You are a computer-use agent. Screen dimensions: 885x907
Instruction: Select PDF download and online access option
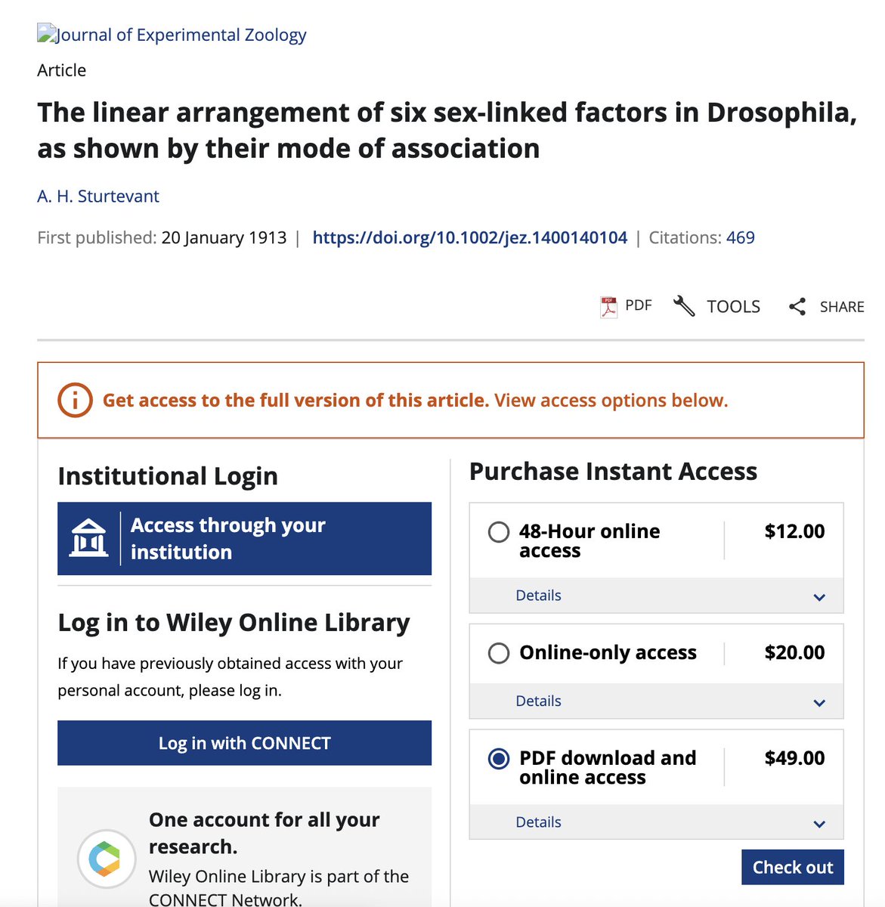click(x=499, y=758)
